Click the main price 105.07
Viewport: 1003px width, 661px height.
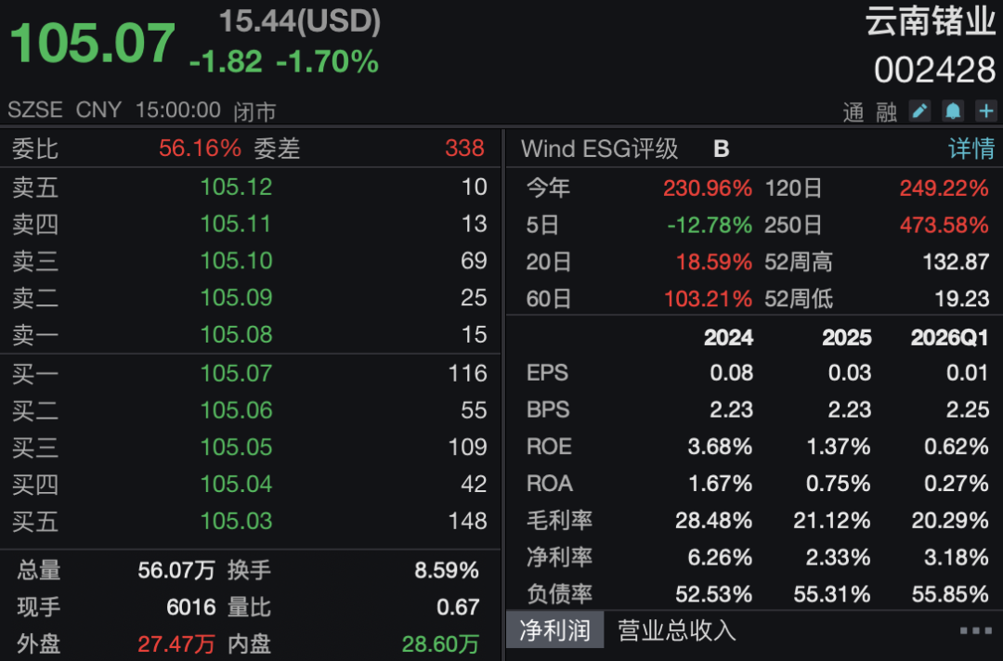tap(92, 44)
